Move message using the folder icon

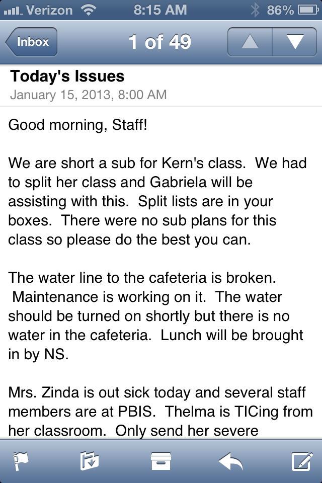tap(90, 461)
